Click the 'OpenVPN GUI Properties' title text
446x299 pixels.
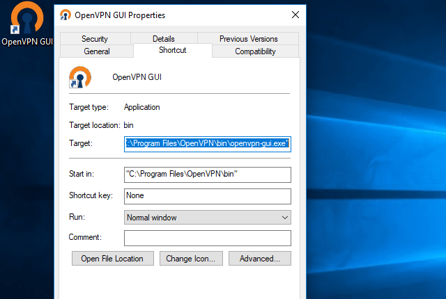[120, 15]
